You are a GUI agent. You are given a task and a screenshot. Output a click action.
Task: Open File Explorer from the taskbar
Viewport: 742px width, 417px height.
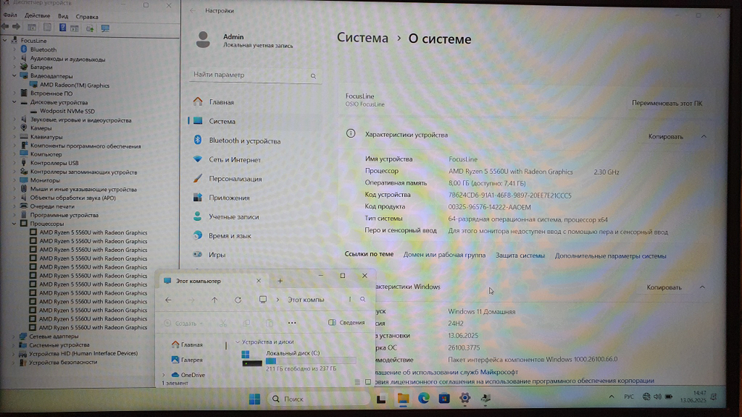pos(403,399)
